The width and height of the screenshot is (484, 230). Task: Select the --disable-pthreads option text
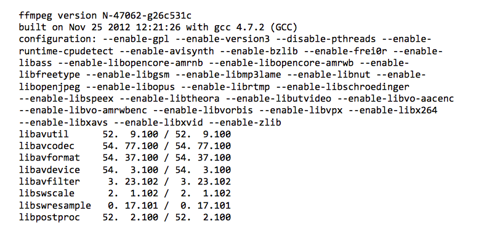pyautogui.click(x=326, y=39)
